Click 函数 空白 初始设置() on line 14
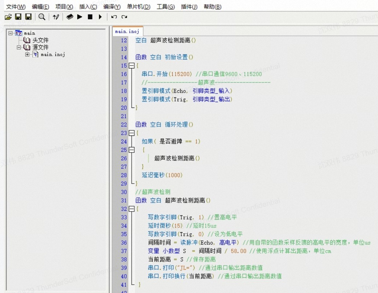The height and width of the screenshot is (293, 378). pyautogui.click(x=164, y=57)
